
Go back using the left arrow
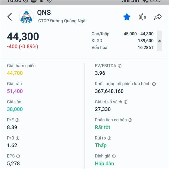10,17
